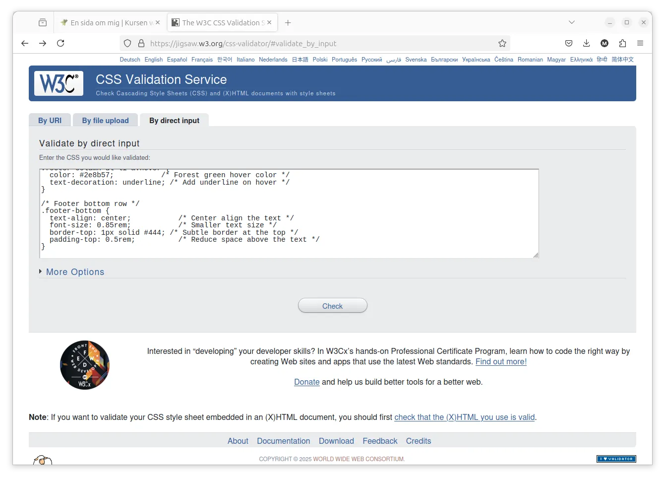The height and width of the screenshot is (479, 665).
Task: Switch language to Čeština
Action: [x=504, y=60]
